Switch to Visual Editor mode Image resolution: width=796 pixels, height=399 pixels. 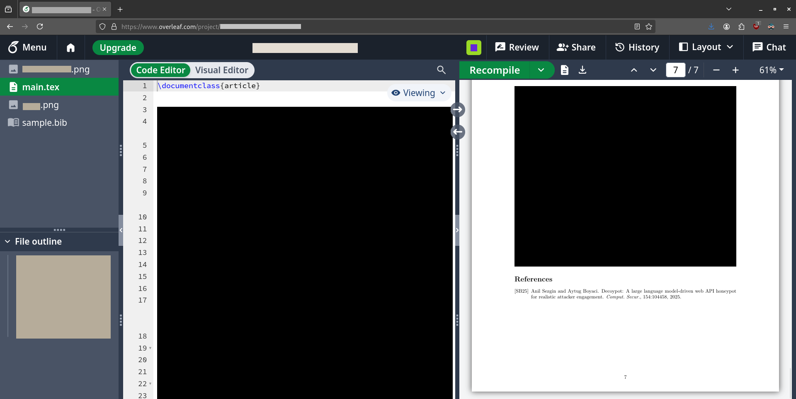tap(221, 70)
